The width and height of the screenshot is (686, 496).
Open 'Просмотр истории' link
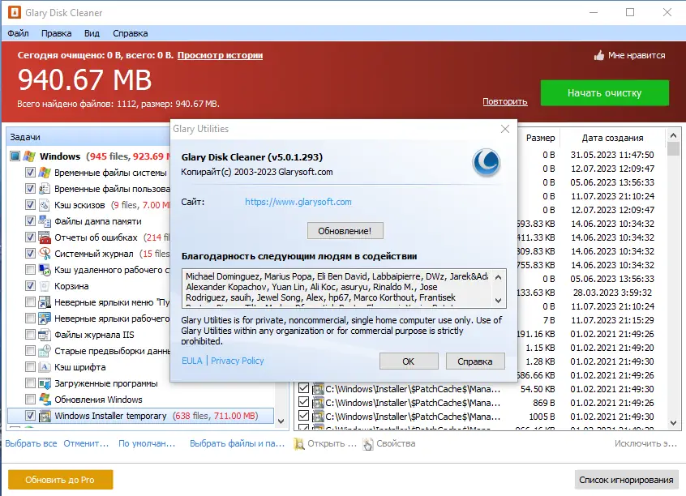click(220, 55)
